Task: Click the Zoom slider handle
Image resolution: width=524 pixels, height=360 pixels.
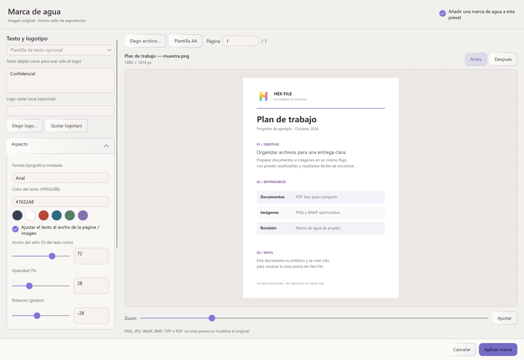Action: point(212,318)
